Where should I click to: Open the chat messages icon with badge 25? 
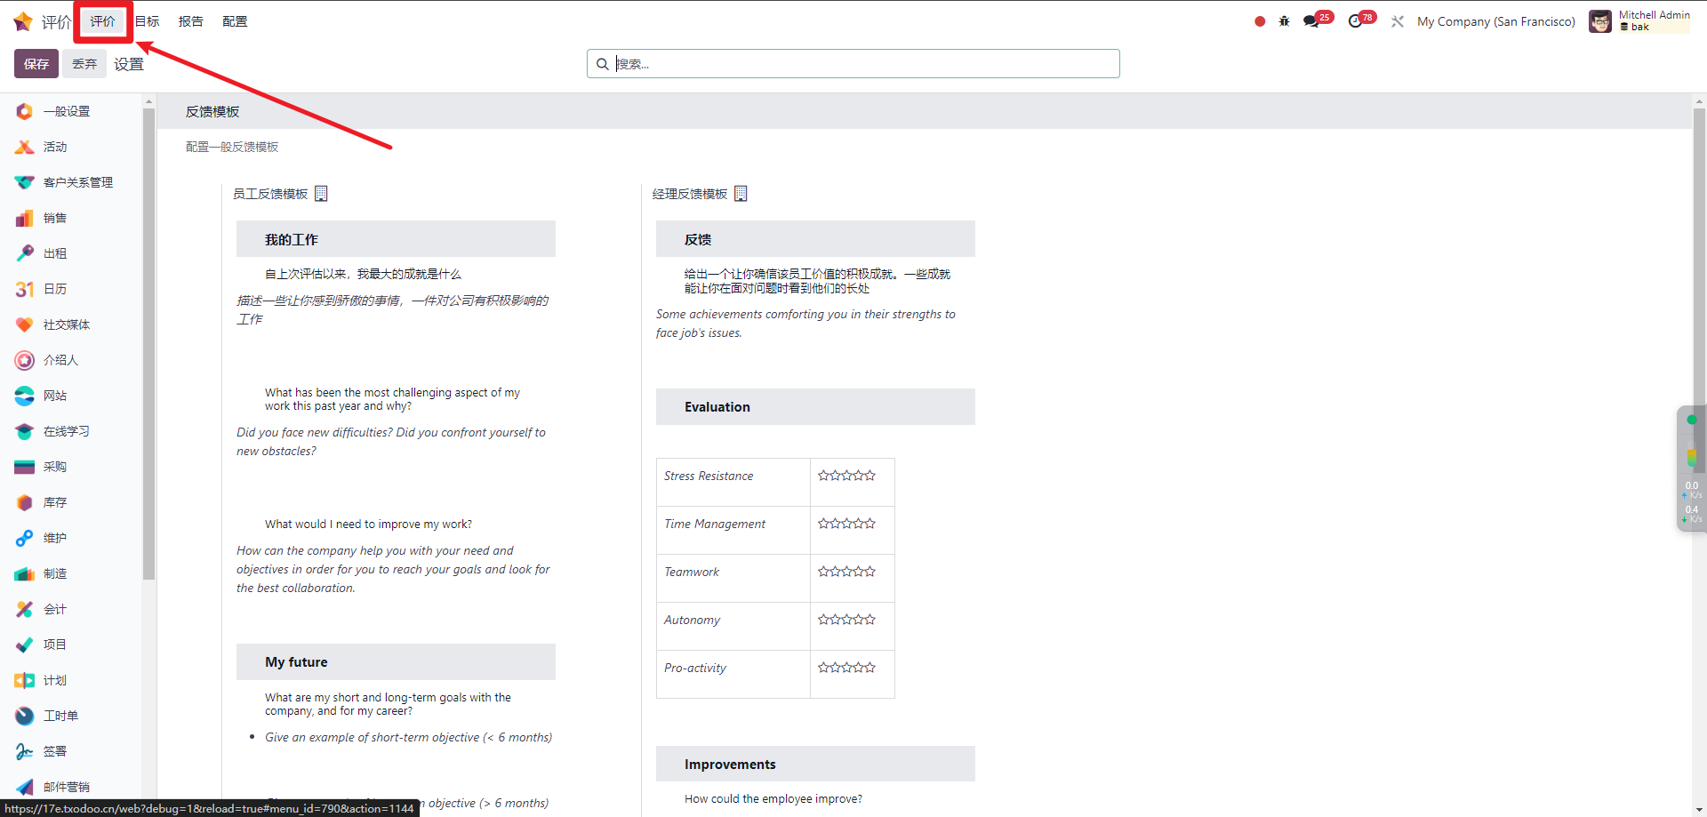pos(1311,21)
